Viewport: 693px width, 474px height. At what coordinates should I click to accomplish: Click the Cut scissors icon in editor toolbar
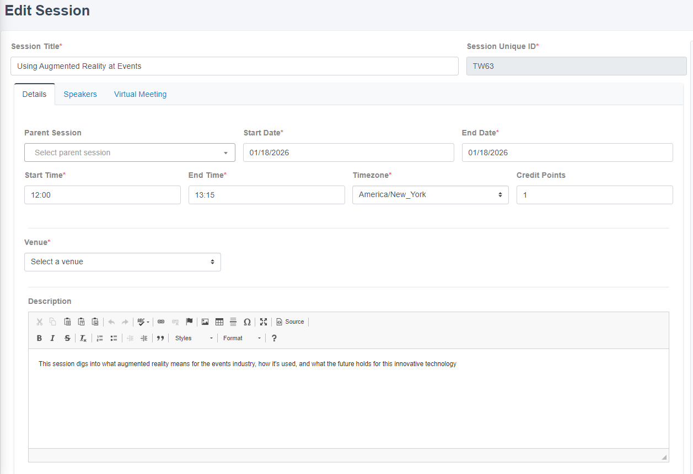[40, 322]
